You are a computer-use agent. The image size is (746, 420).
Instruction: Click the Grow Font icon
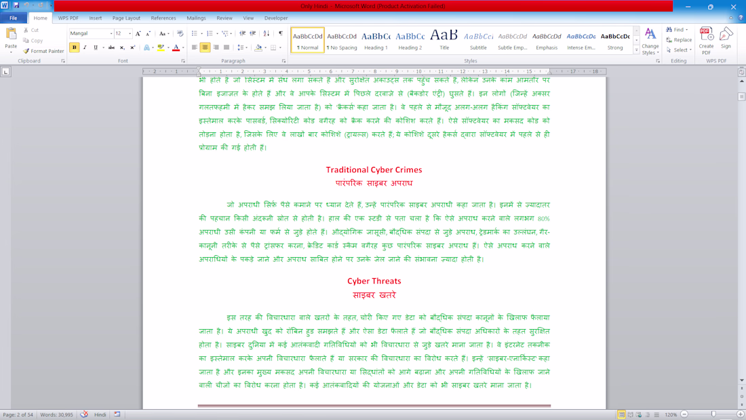(138, 34)
